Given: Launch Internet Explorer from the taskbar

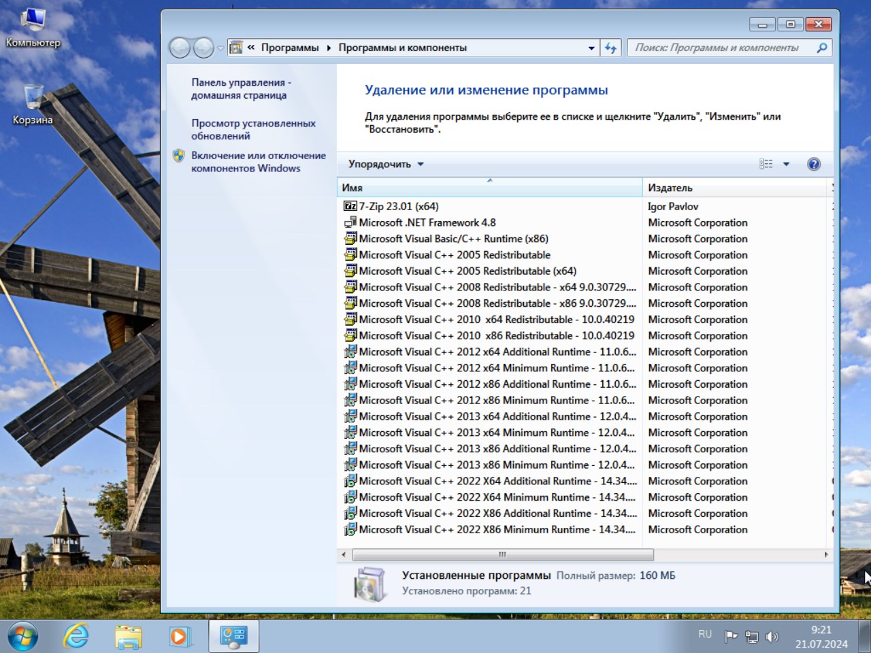Looking at the screenshot, I should pos(76,637).
